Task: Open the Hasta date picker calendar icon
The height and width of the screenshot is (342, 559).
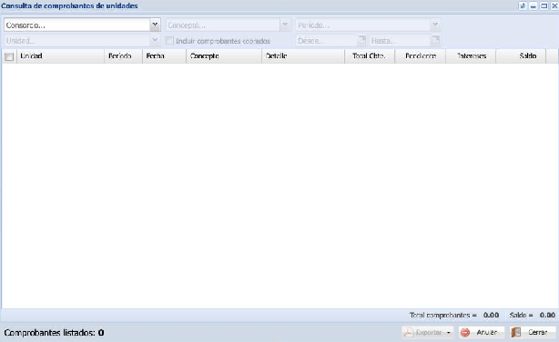Action: (435, 40)
